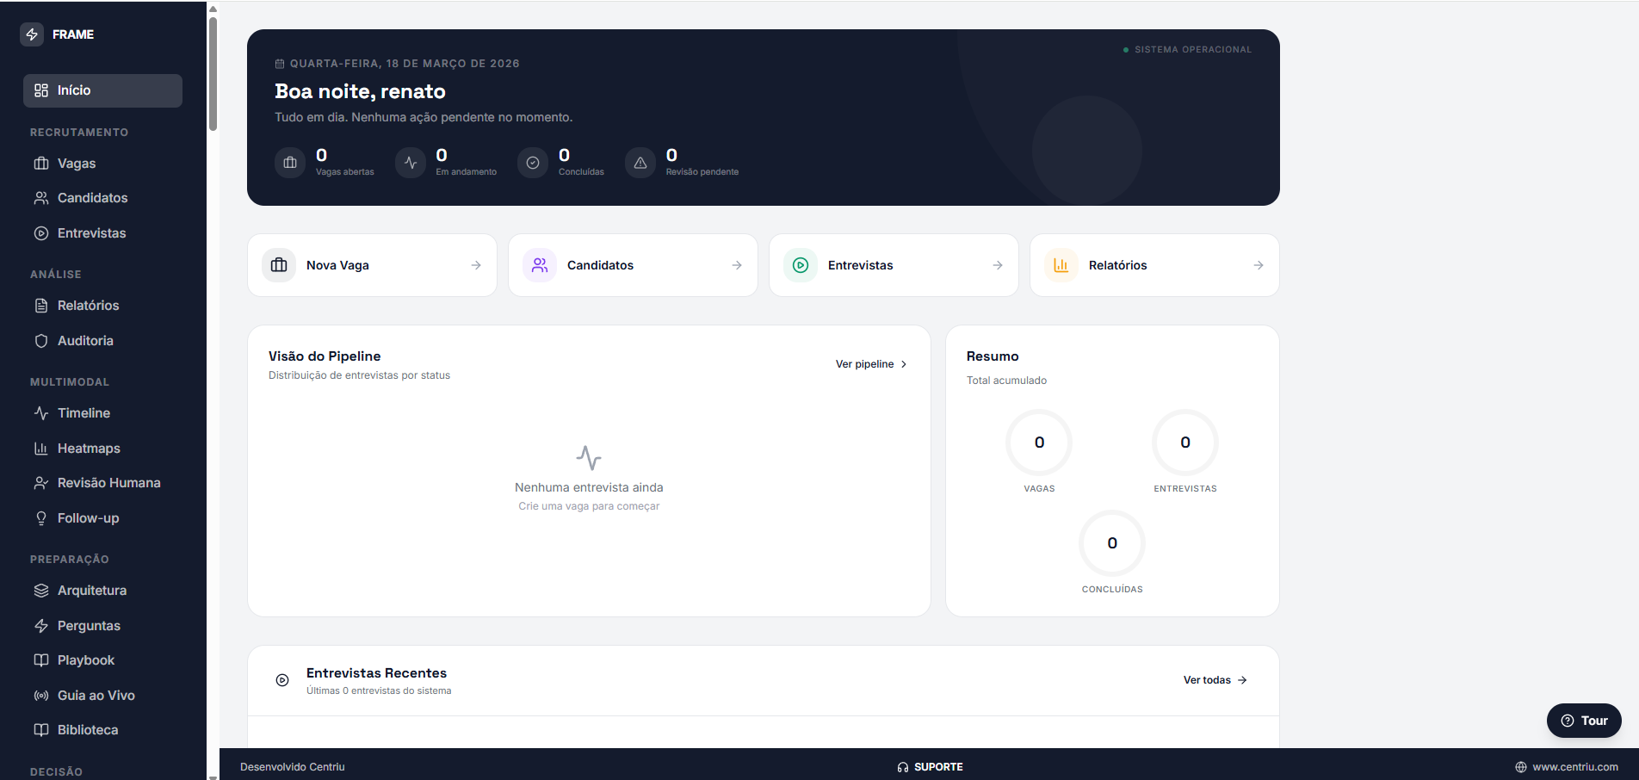Image resolution: width=1639 pixels, height=780 pixels.
Task: Click SISTEMA OPERACIONAL status indicator
Action: (x=1187, y=50)
